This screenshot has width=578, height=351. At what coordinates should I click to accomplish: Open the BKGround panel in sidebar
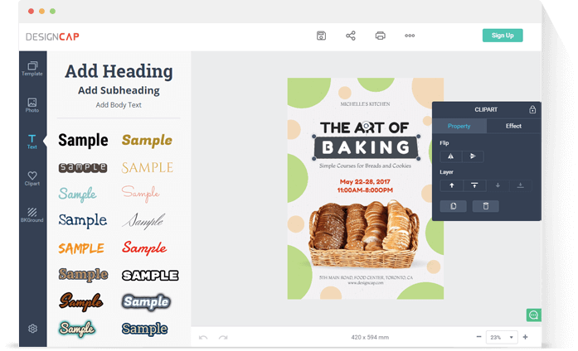[x=32, y=215]
